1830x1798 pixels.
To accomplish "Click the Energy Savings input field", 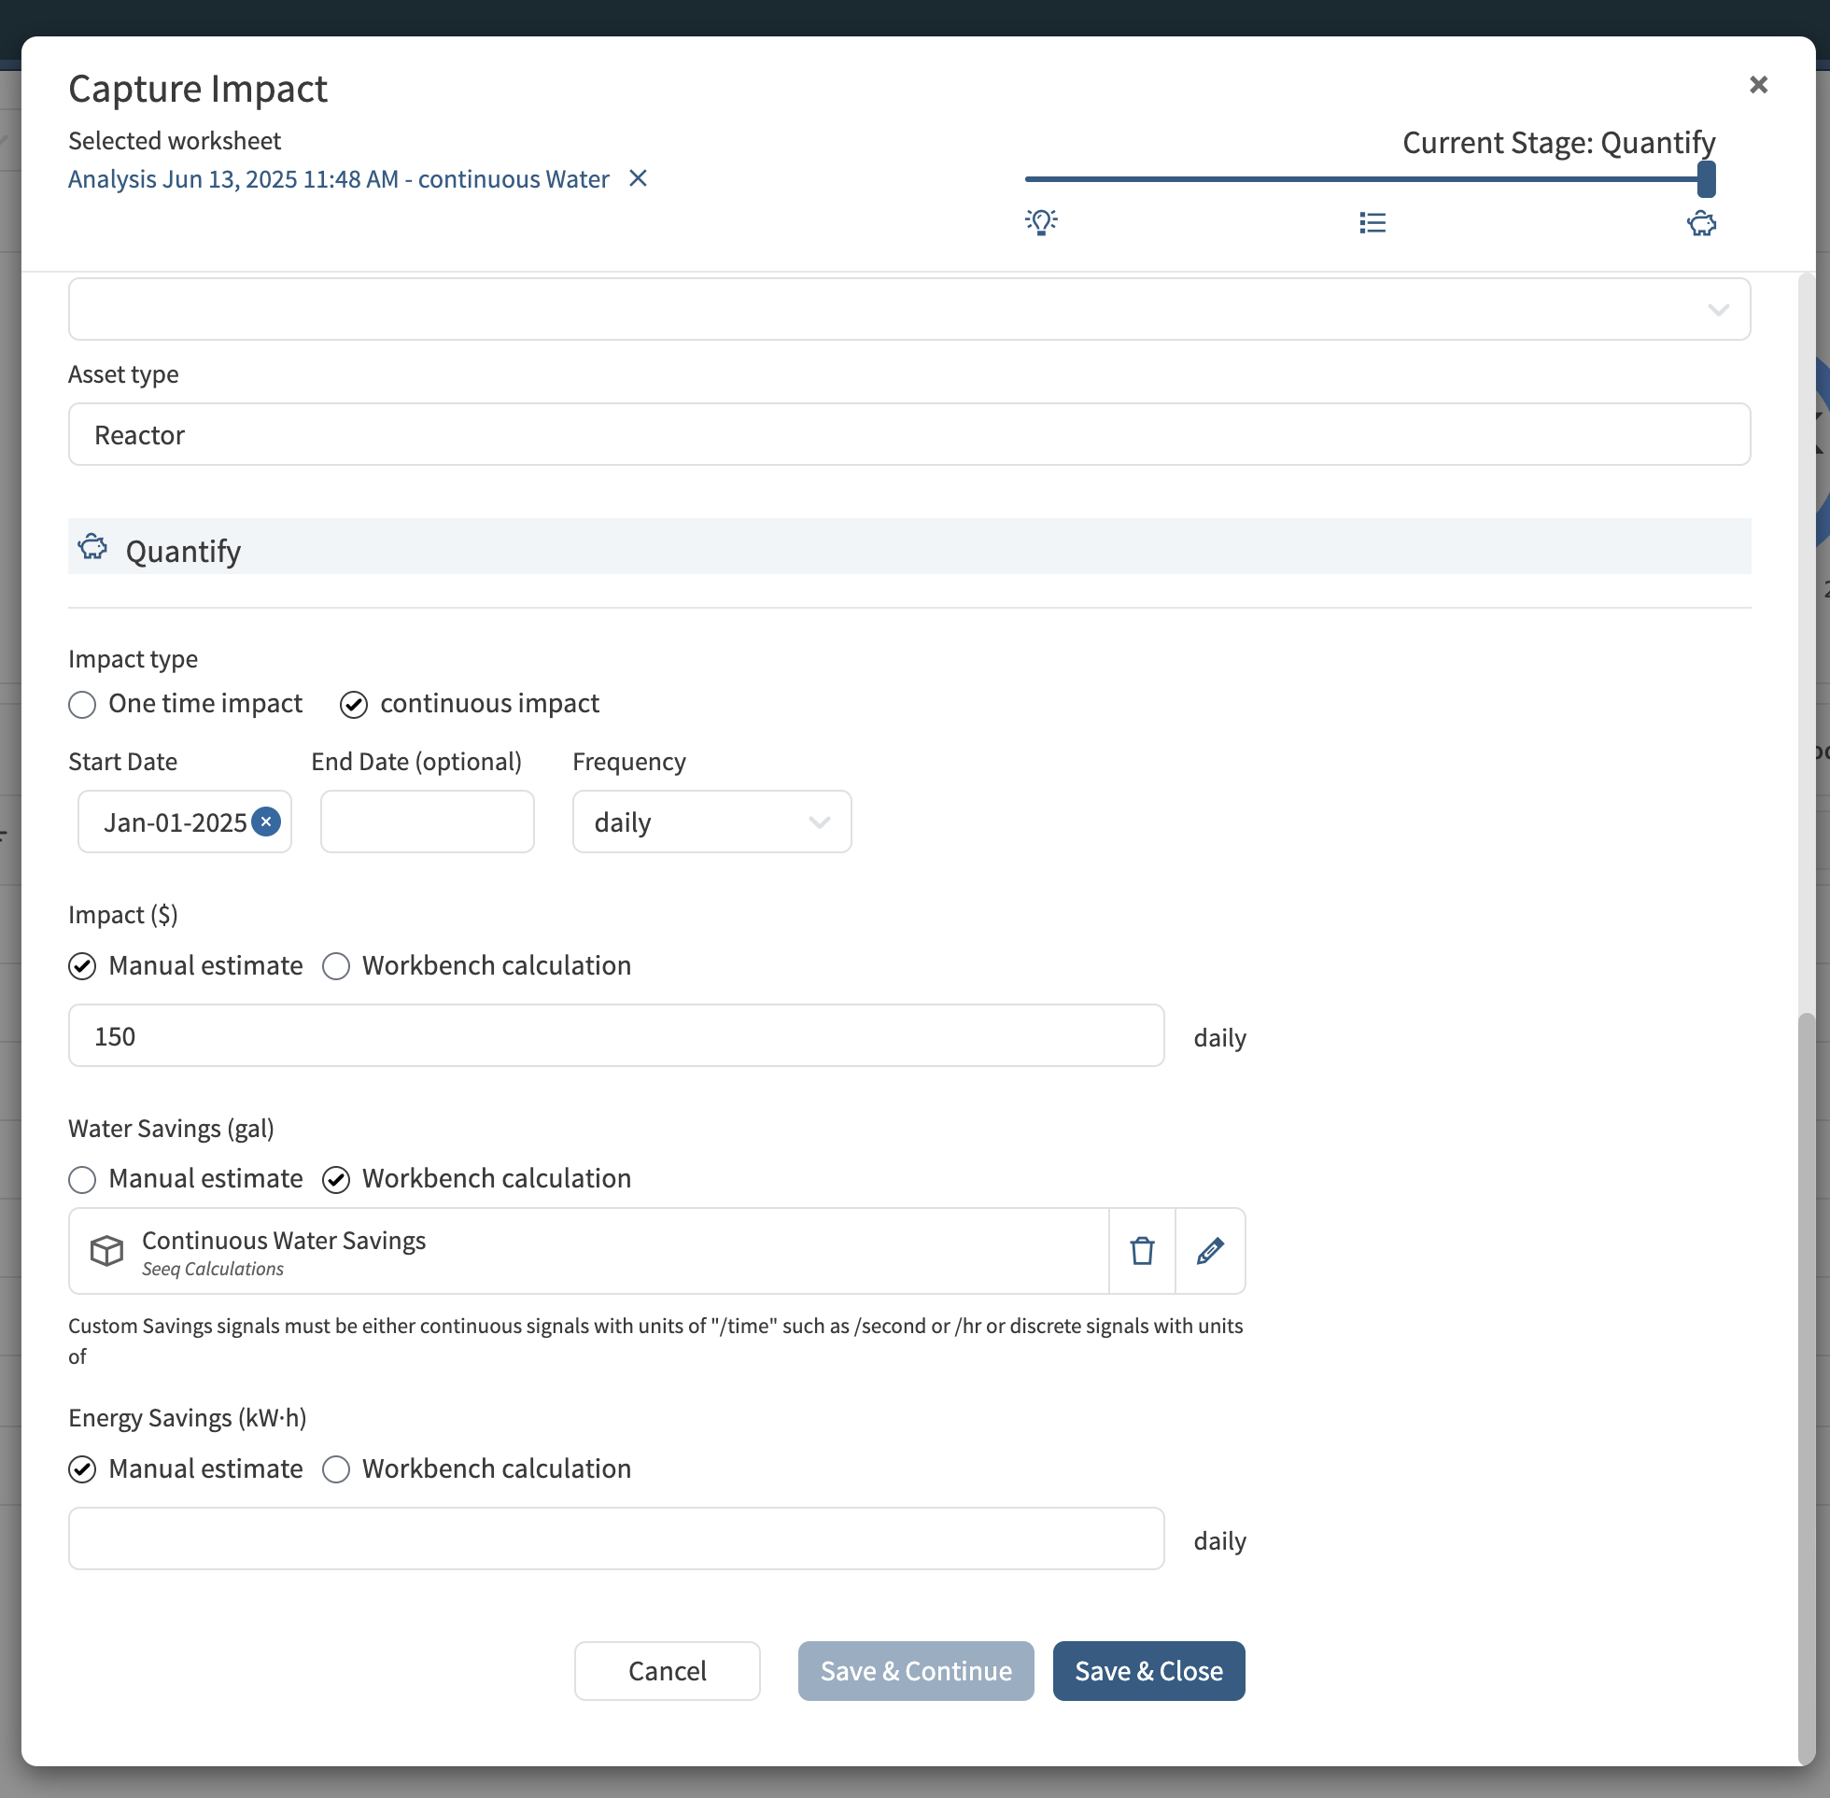I will pos(615,1538).
